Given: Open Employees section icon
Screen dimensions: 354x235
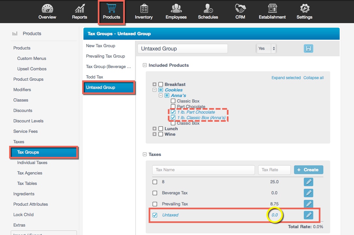Looking at the screenshot, I should point(176,9).
